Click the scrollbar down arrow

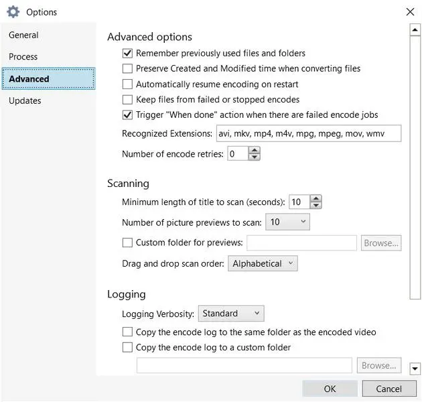tap(415, 368)
